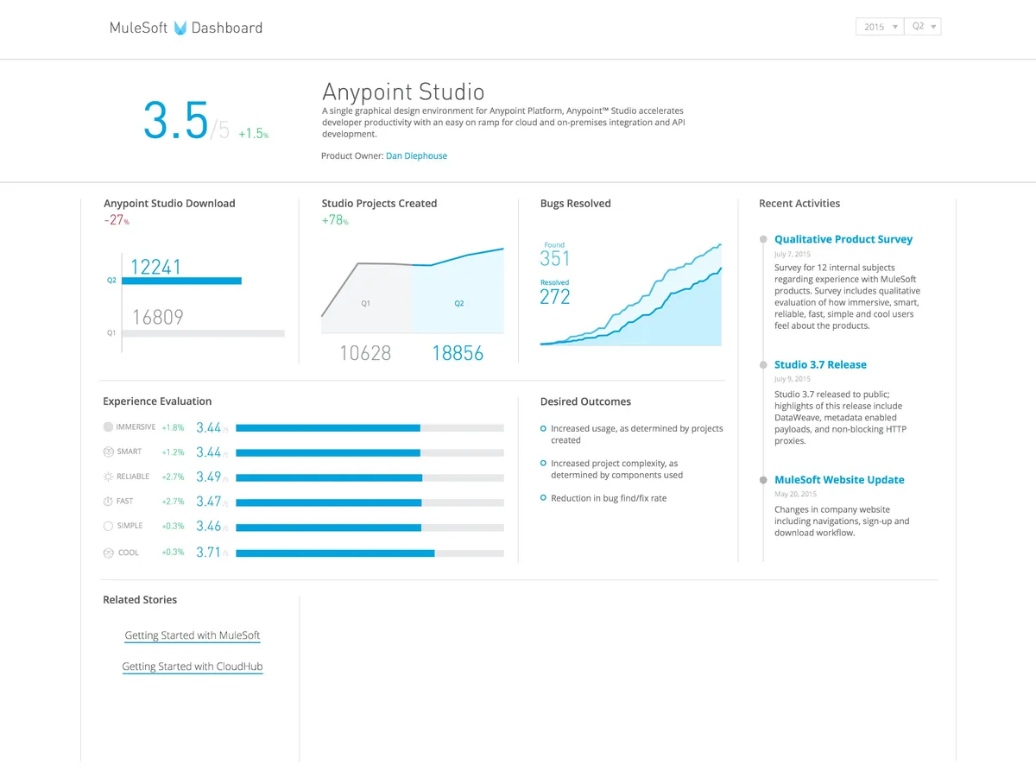Screen dimensions: 1036x777
Task: Click the MuleSoft Website Update timeline dot
Action: 763,480
